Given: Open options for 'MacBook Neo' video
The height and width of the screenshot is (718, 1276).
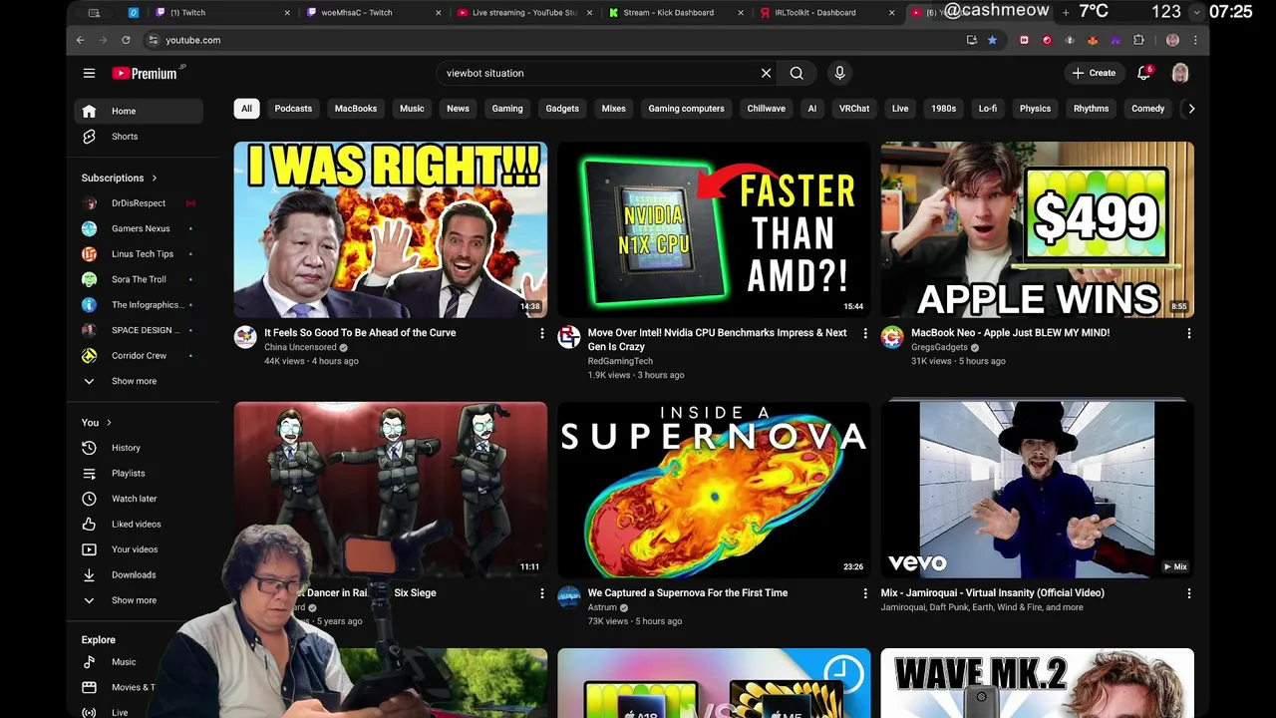Looking at the screenshot, I should tap(1188, 333).
